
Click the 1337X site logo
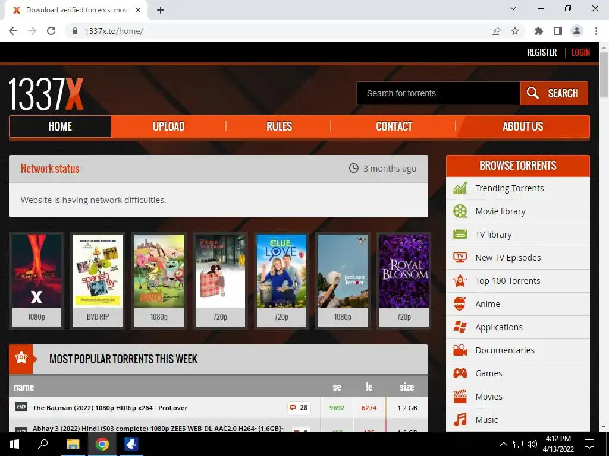tap(46, 94)
